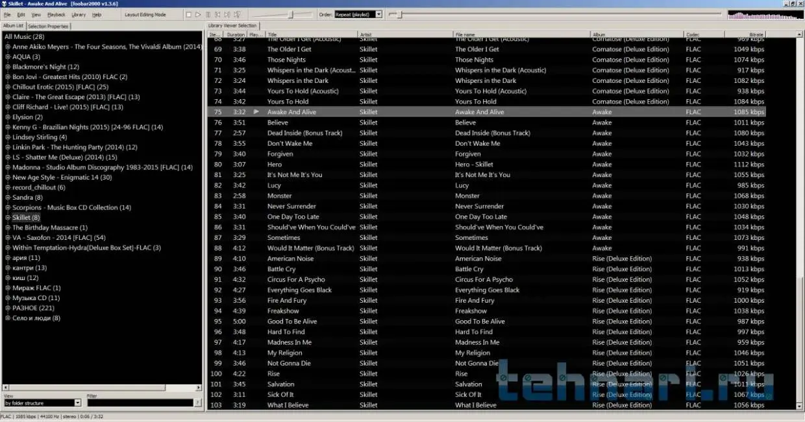Expand the Madonna Studio Album Discography node
The image size is (805, 422).
pos(8,167)
